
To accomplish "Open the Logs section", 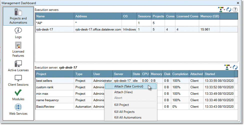I will point(18,33).
